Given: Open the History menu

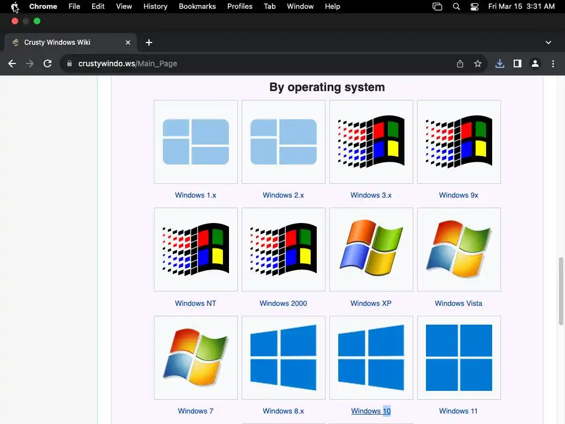Looking at the screenshot, I should 155,7.
